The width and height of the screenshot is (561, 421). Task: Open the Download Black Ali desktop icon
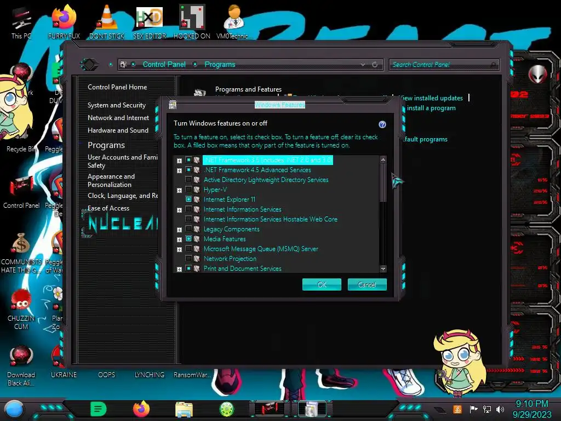pyautogui.click(x=21, y=366)
